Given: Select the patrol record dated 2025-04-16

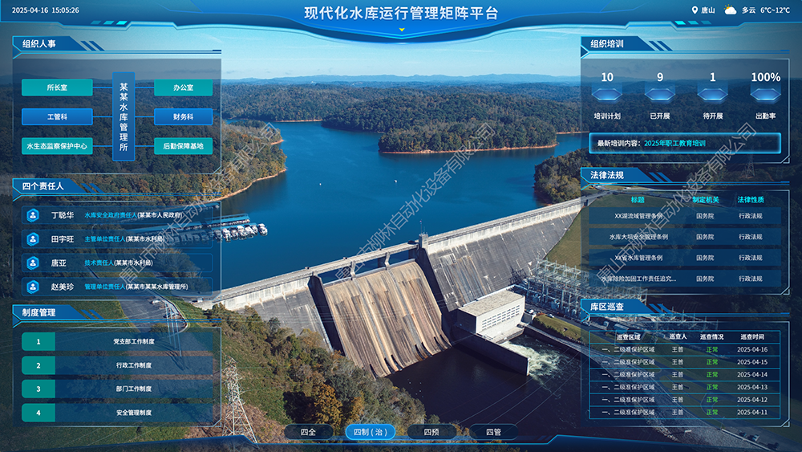Looking at the screenshot, I should coord(684,349).
